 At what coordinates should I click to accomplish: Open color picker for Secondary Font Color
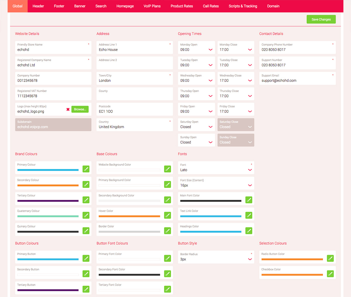168,274
